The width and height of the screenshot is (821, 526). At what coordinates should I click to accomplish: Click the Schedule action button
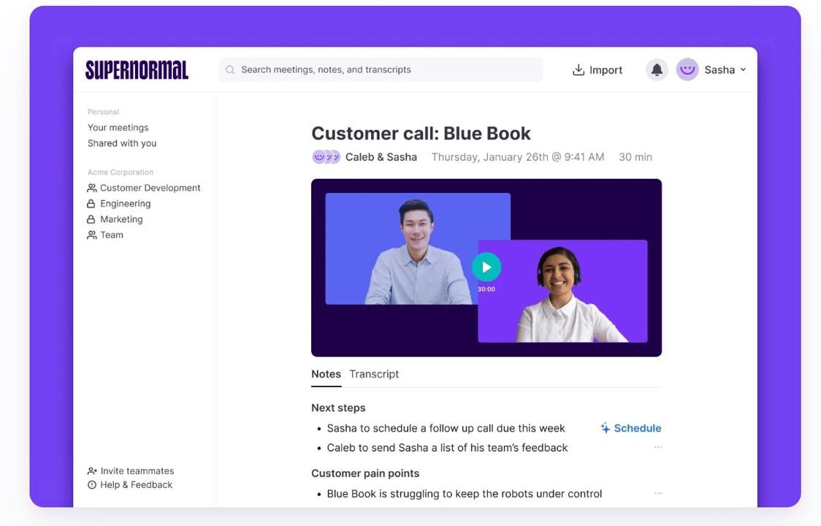tap(631, 428)
